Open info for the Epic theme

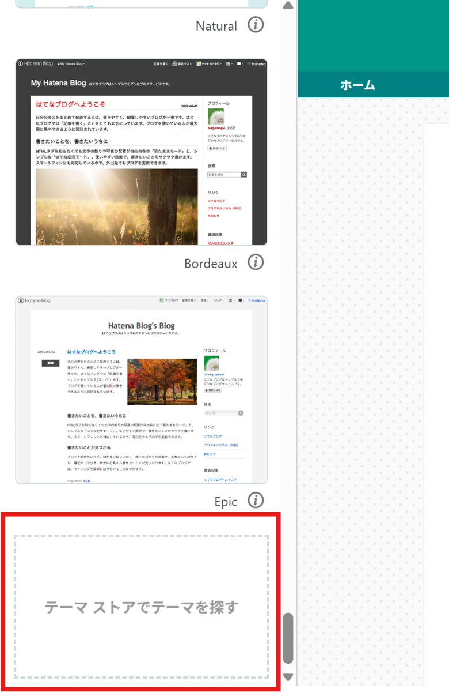[256, 501]
